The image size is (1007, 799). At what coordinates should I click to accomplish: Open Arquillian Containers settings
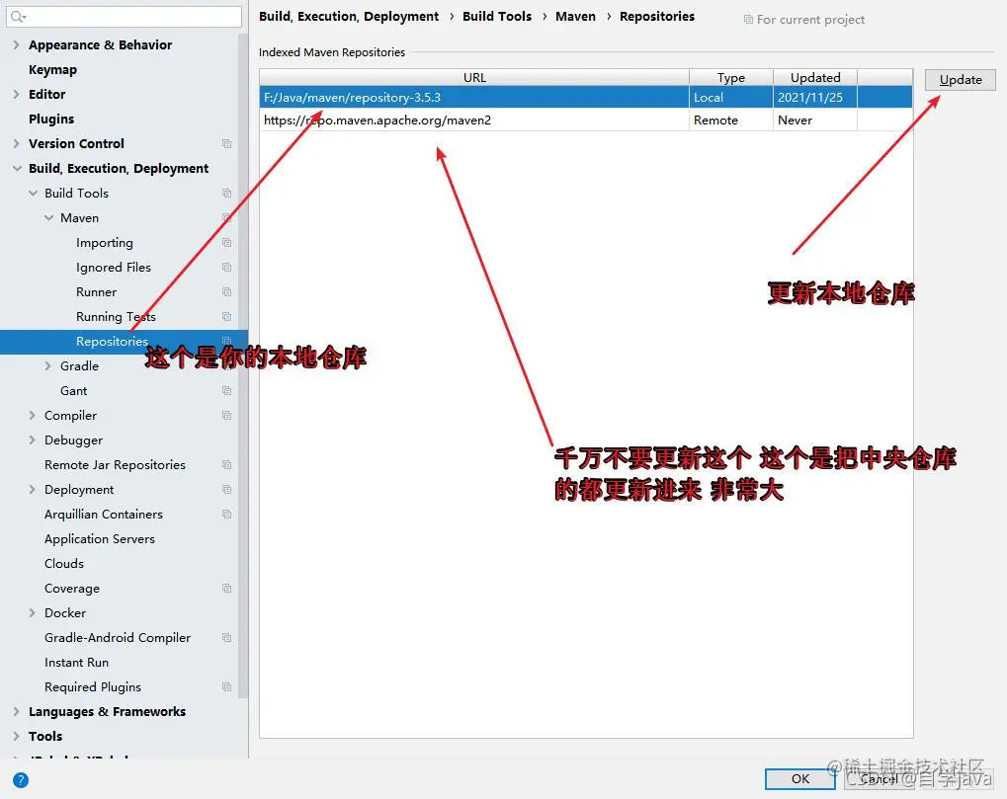coord(104,514)
